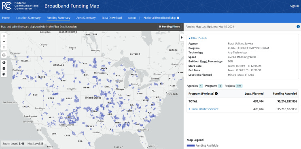This screenshot has height=149, width=301.
Task: Sort by Funding Awarded column
Action: 285,94
